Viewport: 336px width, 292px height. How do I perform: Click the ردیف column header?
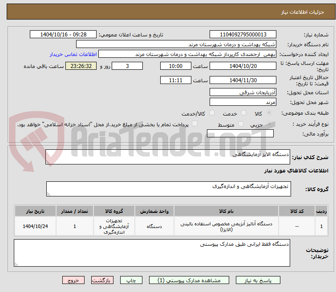(321, 211)
